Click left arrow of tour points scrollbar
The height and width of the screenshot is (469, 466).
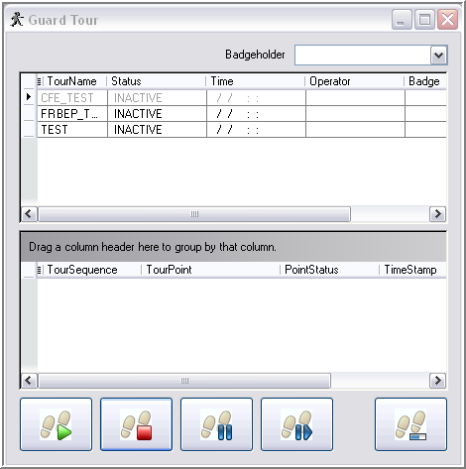coord(29,381)
